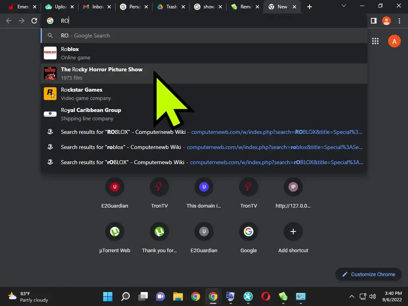Open the side panel icon
The width and height of the screenshot is (408, 306).
click(374, 21)
